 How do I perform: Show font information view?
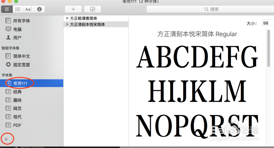point(39,9)
